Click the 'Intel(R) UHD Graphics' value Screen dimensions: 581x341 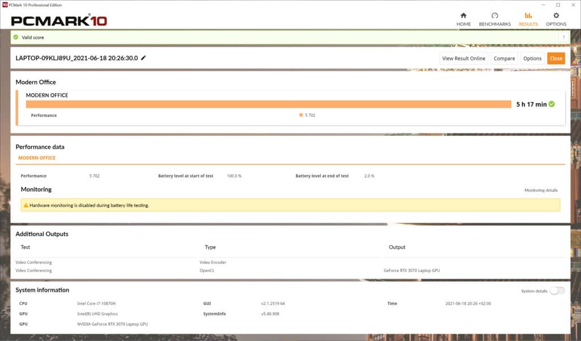tap(98, 314)
